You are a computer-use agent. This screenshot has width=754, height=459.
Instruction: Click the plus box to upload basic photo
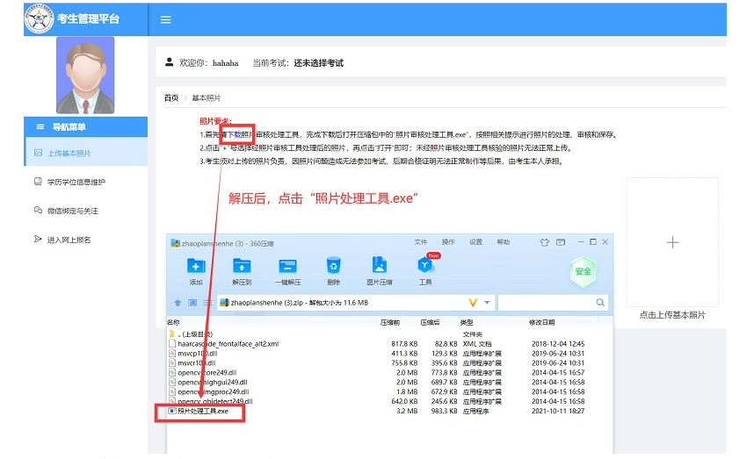click(x=672, y=242)
